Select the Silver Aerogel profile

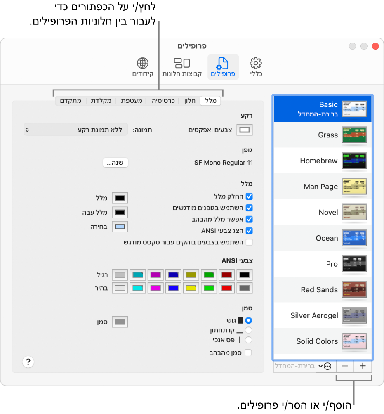[x=323, y=315]
